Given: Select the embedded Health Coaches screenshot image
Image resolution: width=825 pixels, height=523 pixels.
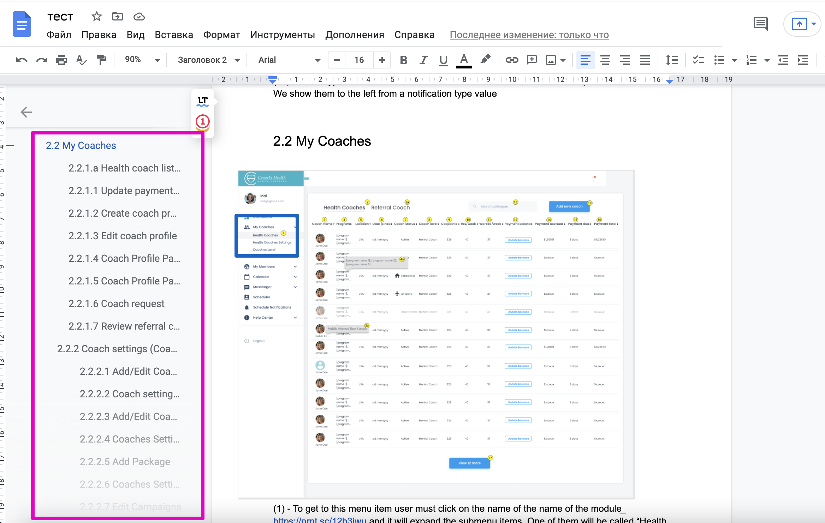Looking at the screenshot, I should 437,335.
